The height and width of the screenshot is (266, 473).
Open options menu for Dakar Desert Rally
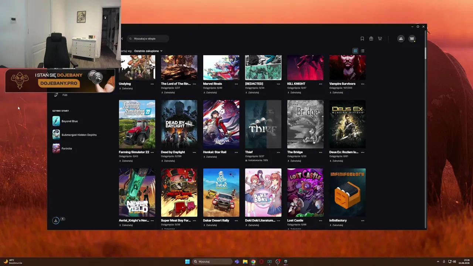[x=236, y=221]
